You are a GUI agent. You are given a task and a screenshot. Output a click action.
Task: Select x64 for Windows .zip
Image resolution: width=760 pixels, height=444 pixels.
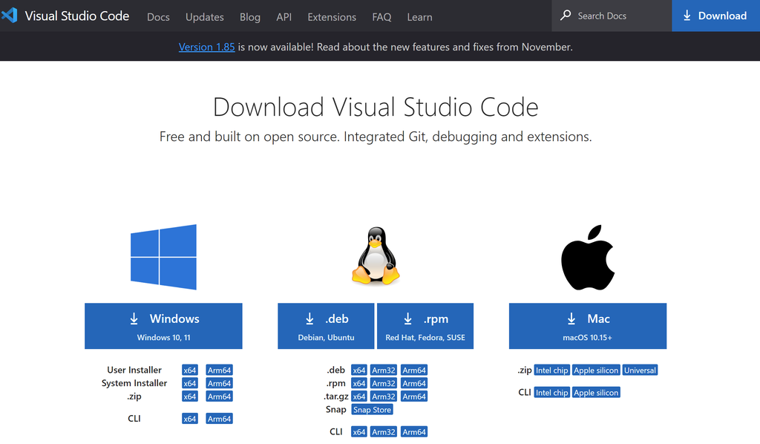(x=189, y=396)
